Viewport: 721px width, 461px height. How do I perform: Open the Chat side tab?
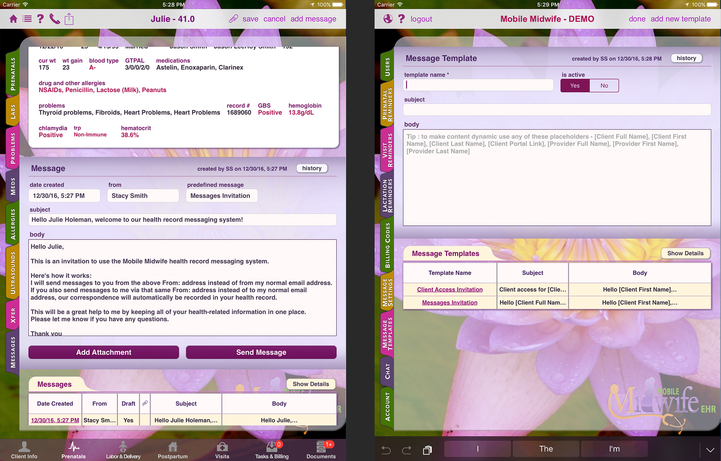coord(387,371)
